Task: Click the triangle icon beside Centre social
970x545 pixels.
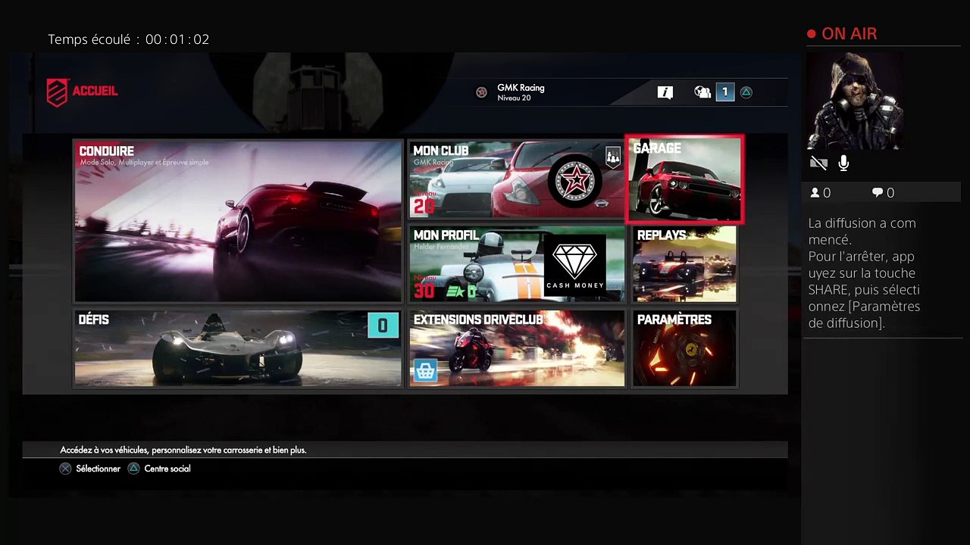Action: click(x=133, y=469)
